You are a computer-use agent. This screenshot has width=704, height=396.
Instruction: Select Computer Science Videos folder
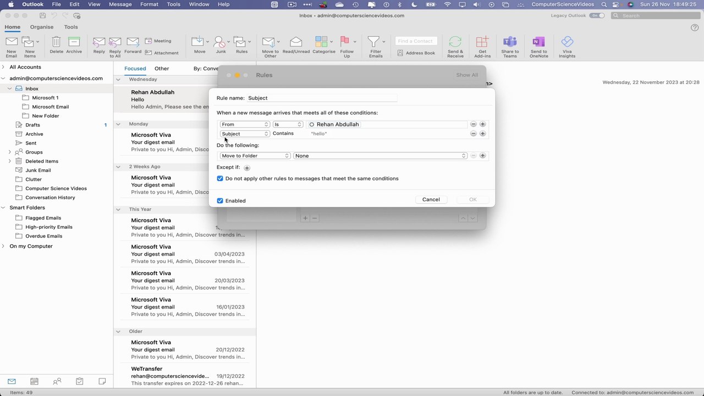57,188
